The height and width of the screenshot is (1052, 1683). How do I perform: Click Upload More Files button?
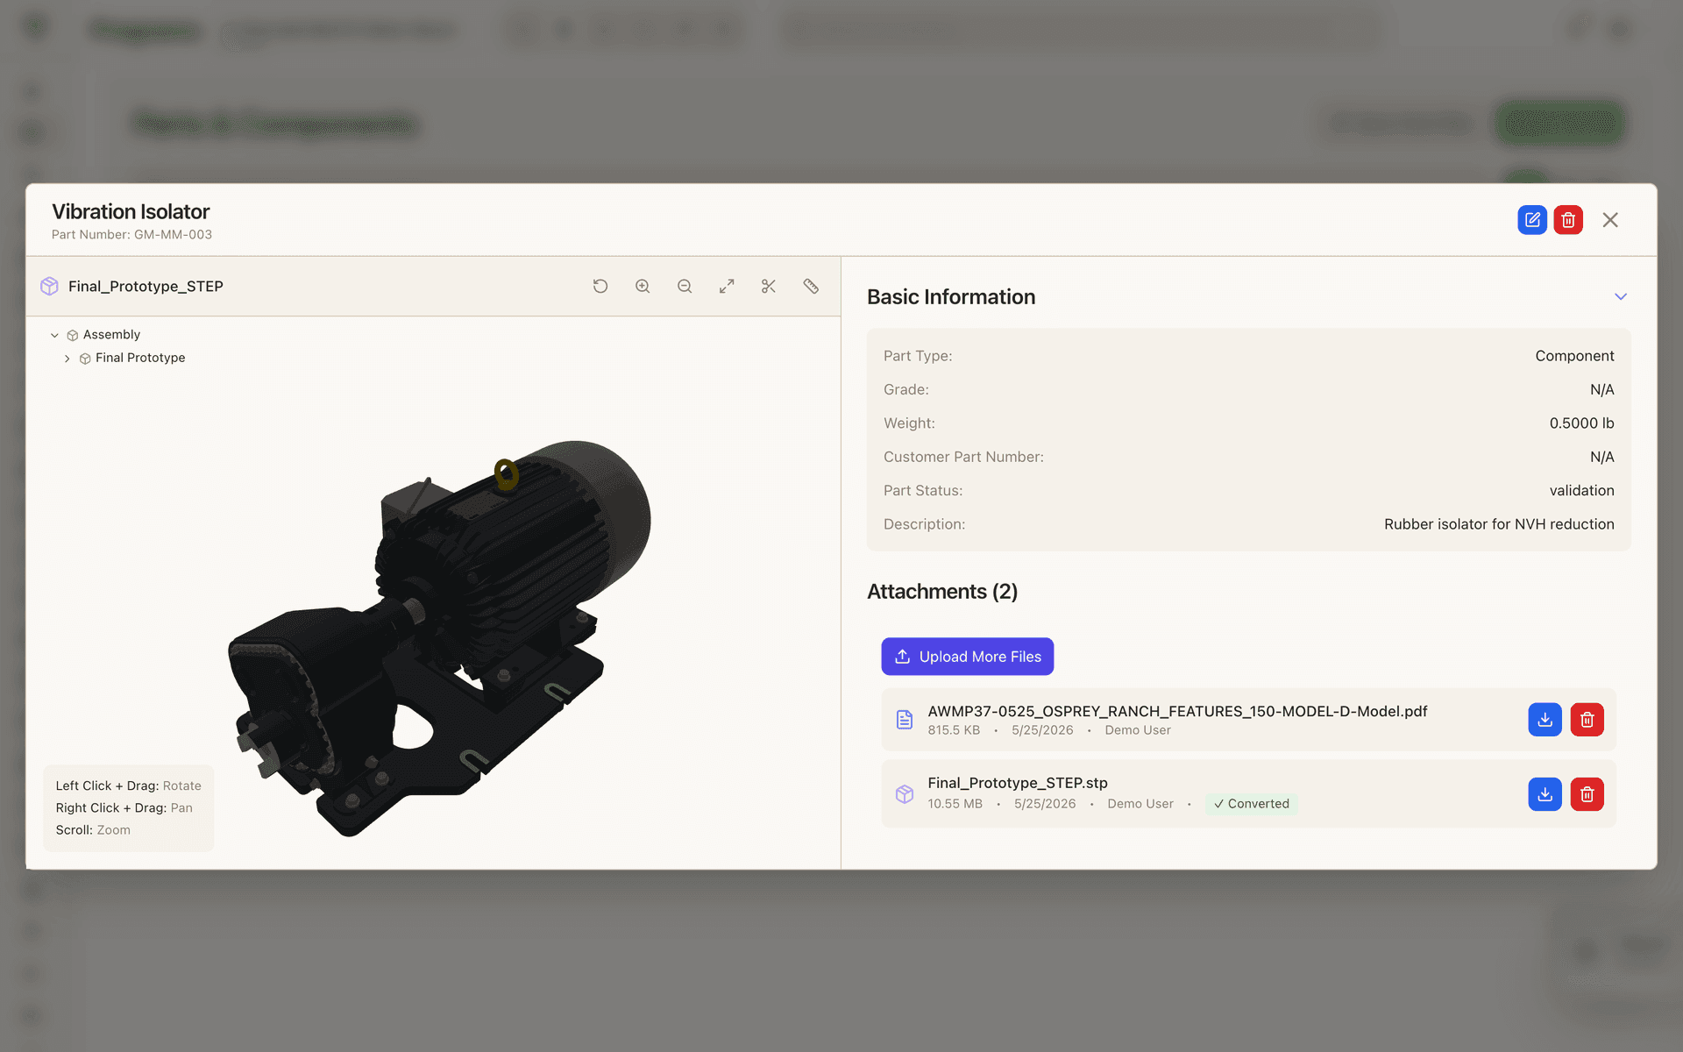pos(968,657)
